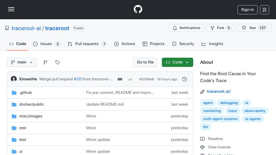This screenshot has width=276, height=155.
Task: Fork the repository
Action: (221, 28)
